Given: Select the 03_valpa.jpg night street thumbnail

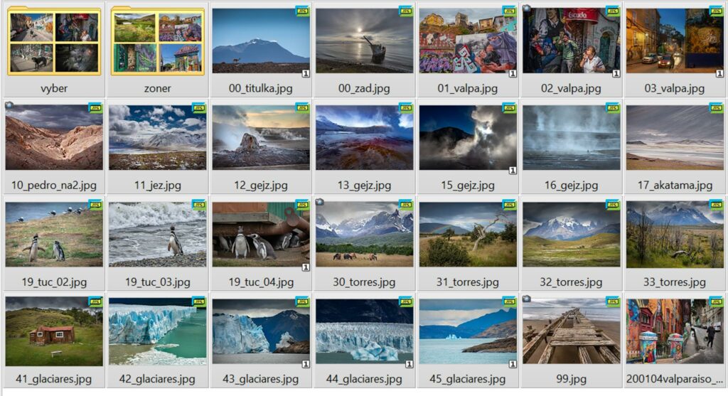Looking at the screenshot, I should (675, 41).
